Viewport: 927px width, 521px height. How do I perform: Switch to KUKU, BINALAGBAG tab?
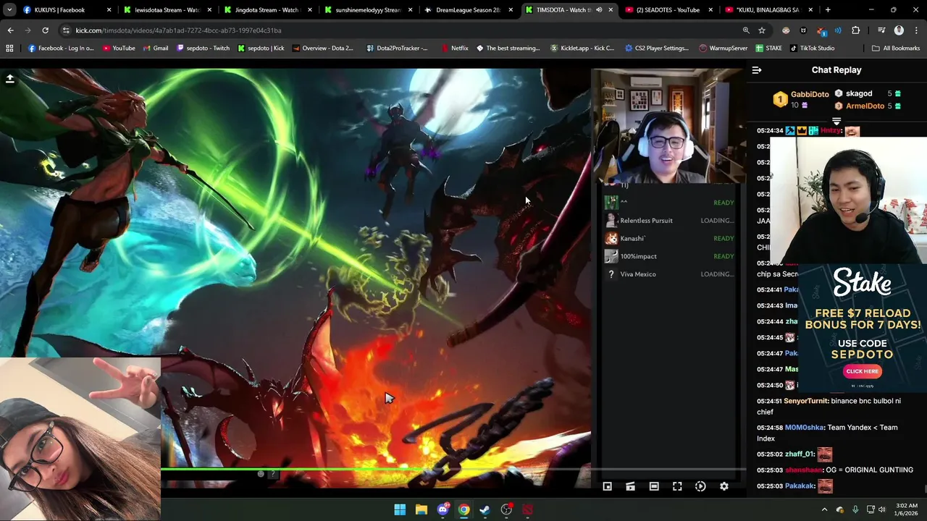768,10
